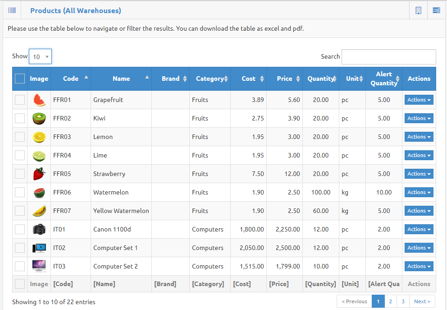Go to page 3 of results
The width and height of the screenshot is (447, 310).
pyautogui.click(x=403, y=301)
